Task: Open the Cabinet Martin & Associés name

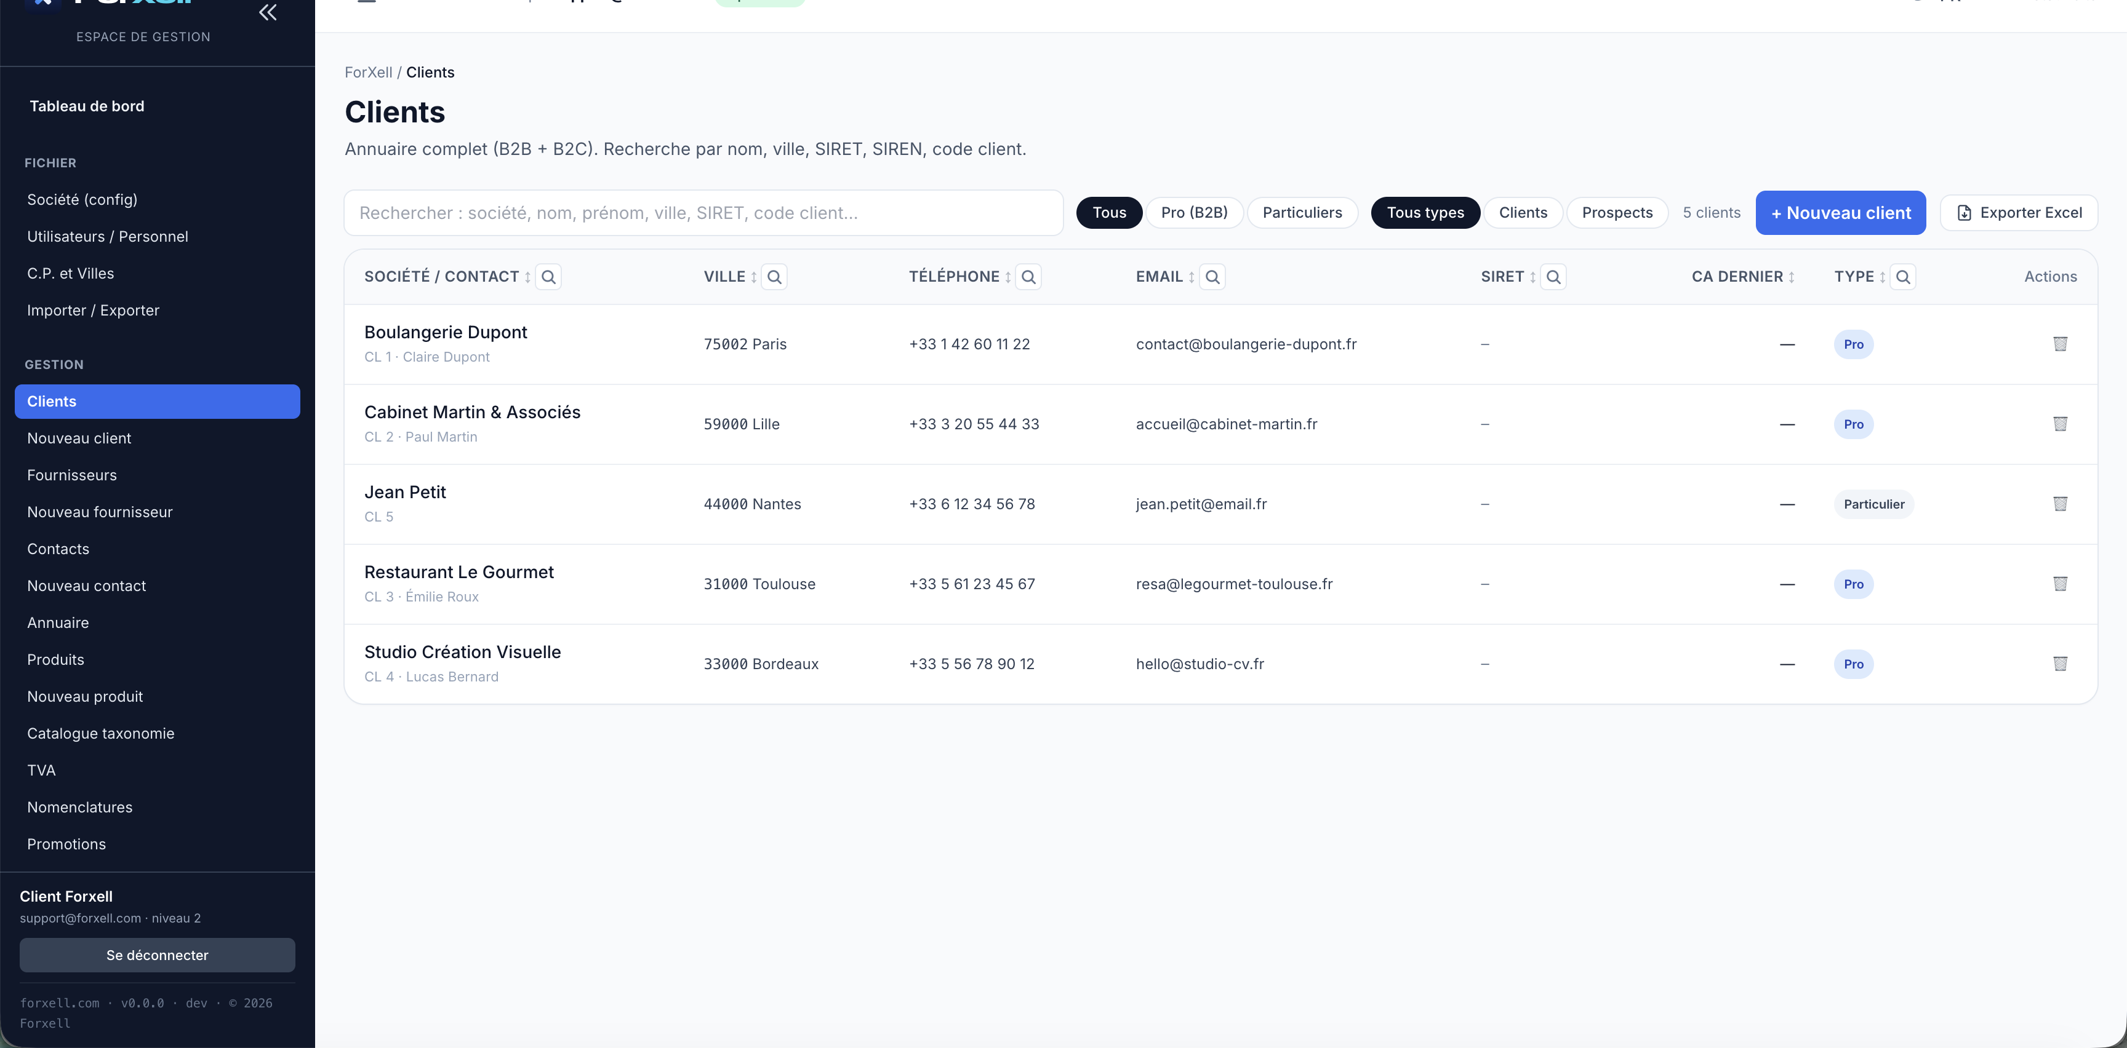Action: (x=472, y=413)
